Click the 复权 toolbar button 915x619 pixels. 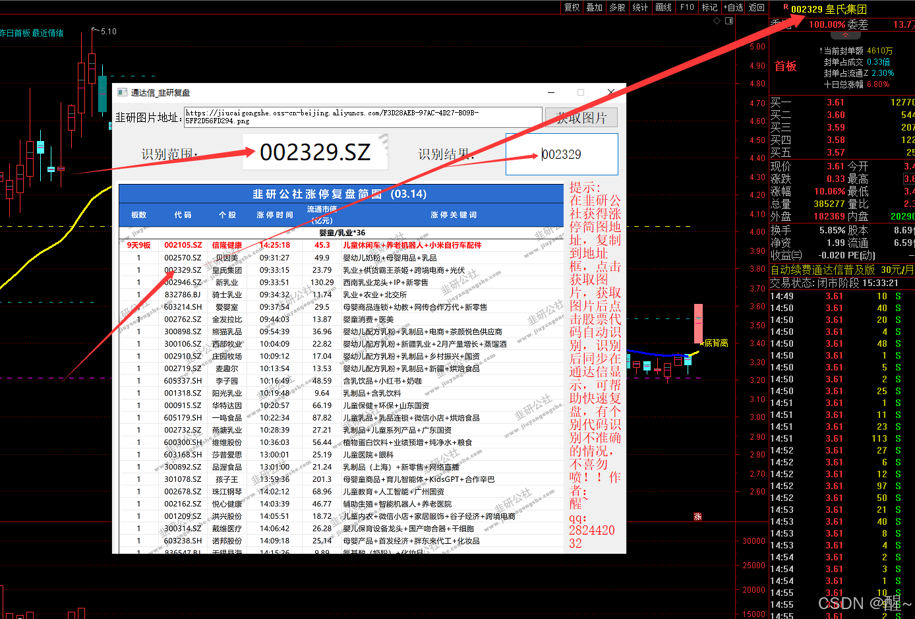pos(572,7)
